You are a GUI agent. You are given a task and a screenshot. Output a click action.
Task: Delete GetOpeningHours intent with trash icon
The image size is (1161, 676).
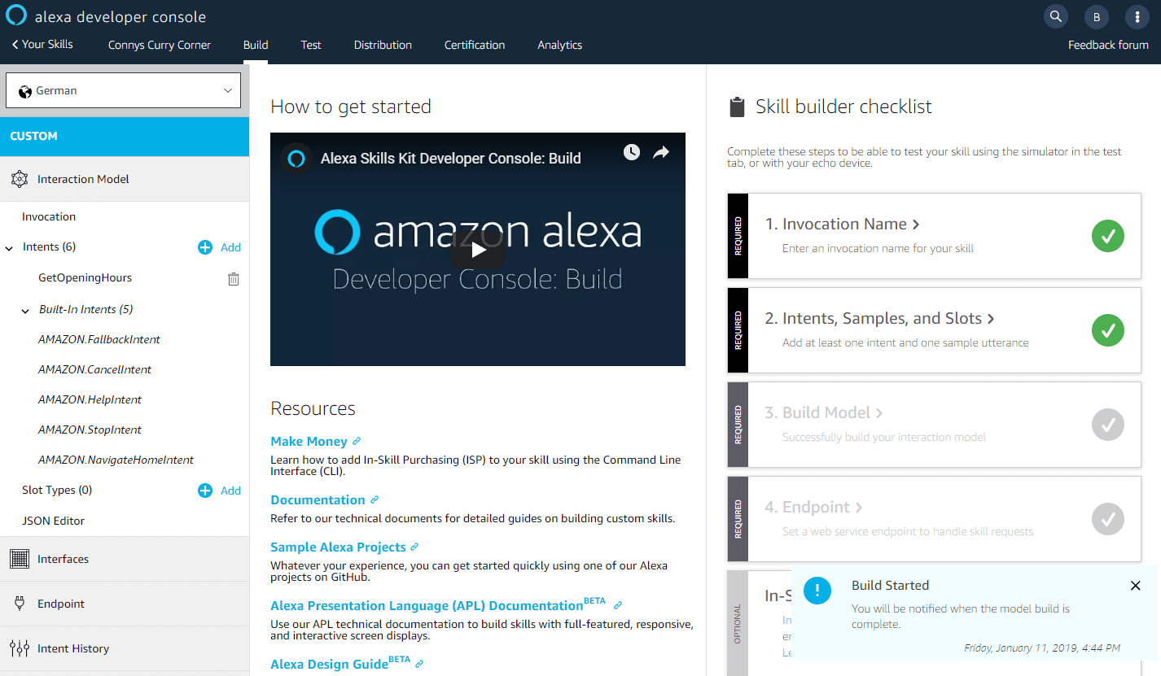[234, 279]
